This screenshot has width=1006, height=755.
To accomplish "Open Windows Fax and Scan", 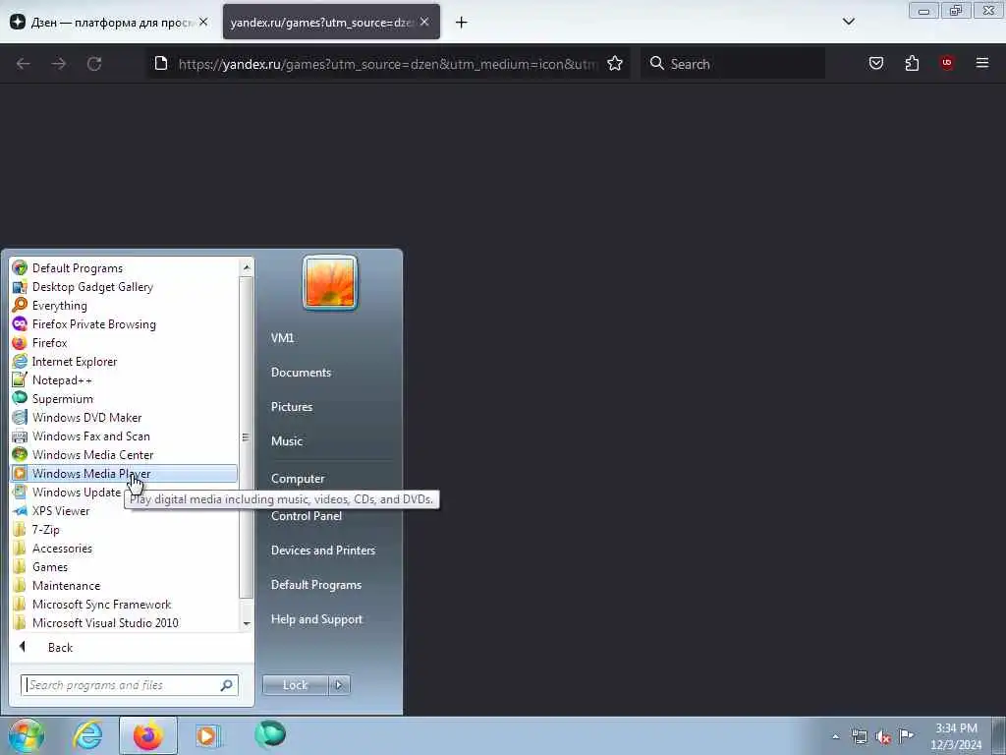I will coord(125,436).
